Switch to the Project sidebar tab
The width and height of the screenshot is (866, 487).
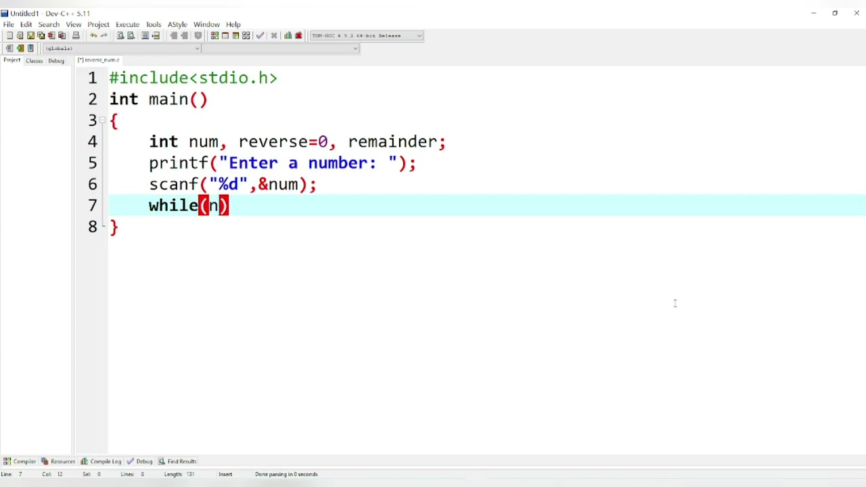point(12,60)
